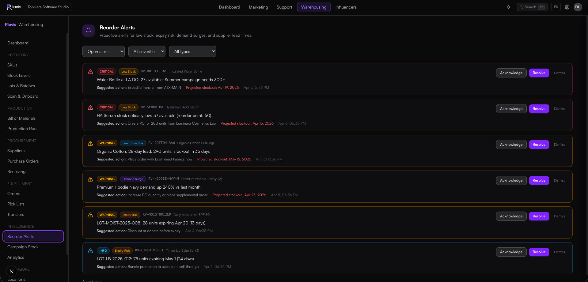Open the DU user avatar menu
This screenshot has width=588, height=282.
[578, 7]
